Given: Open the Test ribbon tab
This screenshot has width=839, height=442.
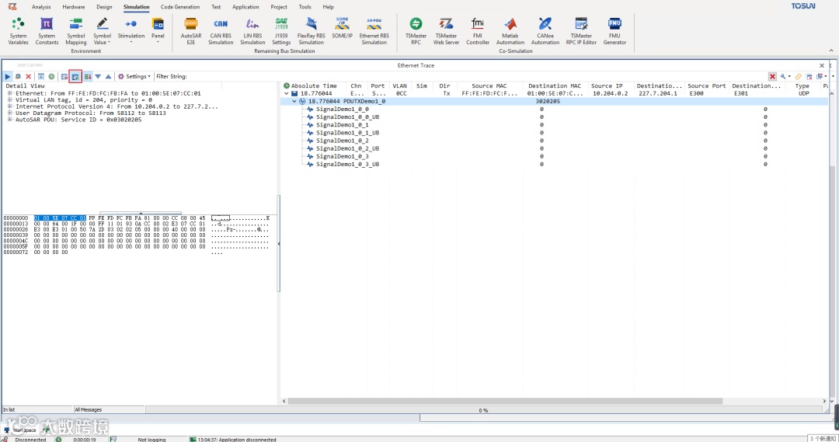Looking at the screenshot, I should tap(216, 7).
